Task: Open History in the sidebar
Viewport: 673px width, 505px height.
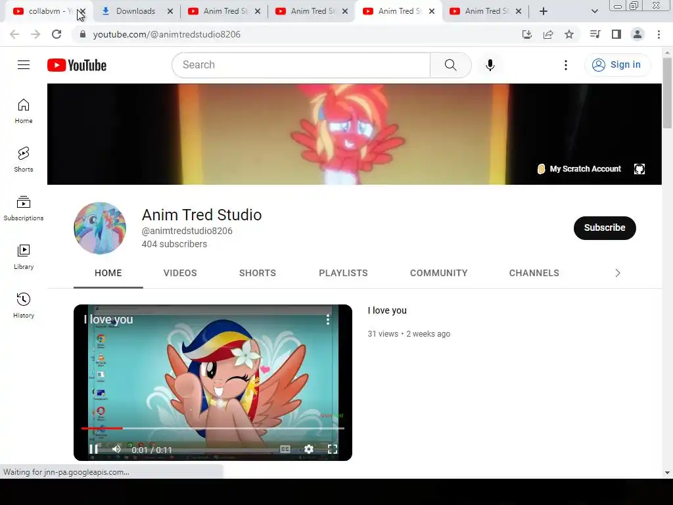Action: 24,305
